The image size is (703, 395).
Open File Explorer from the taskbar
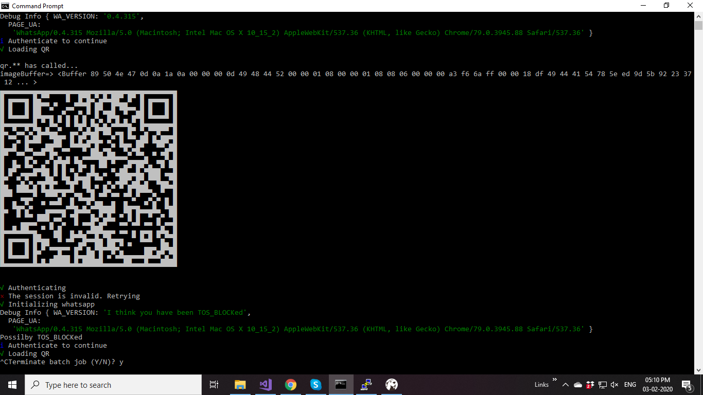(x=240, y=384)
